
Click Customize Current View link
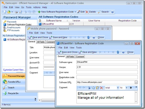14,70
